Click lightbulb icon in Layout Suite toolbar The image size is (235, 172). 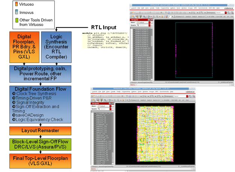[162, 17]
